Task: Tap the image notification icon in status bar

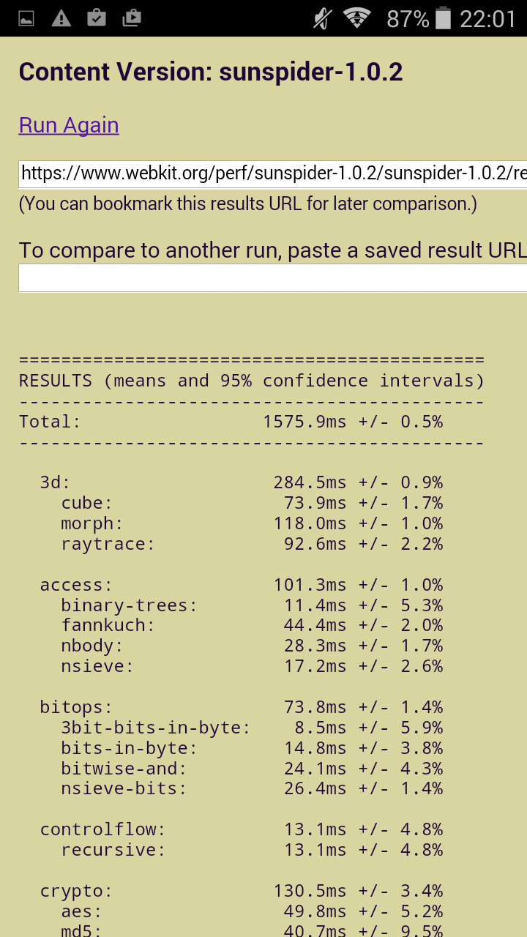Action: click(x=26, y=18)
